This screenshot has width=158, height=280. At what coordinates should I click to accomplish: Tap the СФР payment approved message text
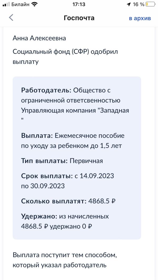pos(65,57)
